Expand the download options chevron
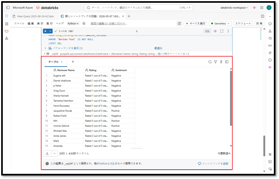 55,153
